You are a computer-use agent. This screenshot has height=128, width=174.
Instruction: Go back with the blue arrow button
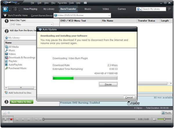coord(5,9)
